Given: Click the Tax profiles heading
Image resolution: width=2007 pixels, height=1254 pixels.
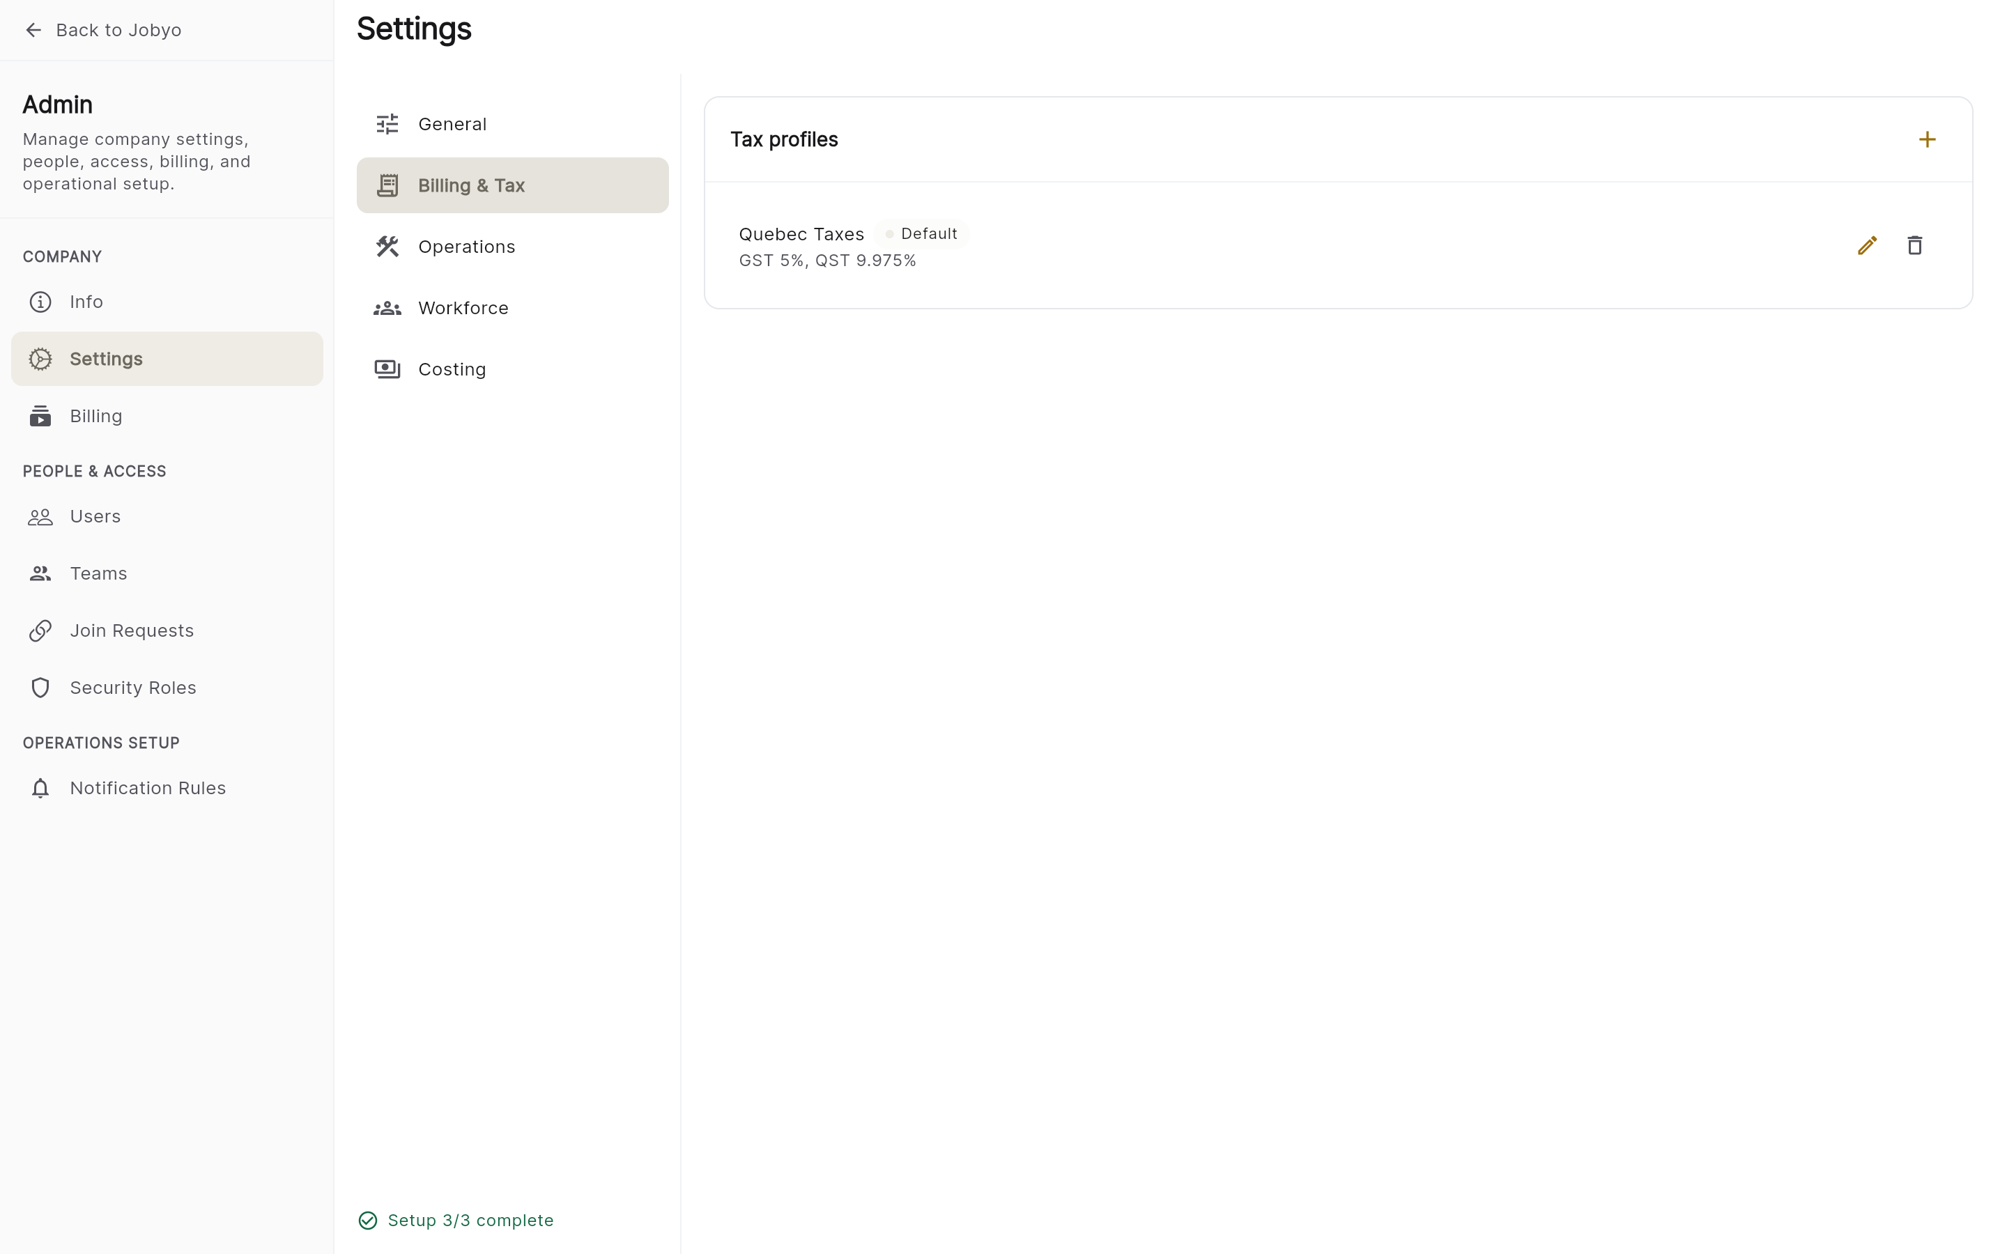Looking at the screenshot, I should pyautogui.click(x=784, y=139).
